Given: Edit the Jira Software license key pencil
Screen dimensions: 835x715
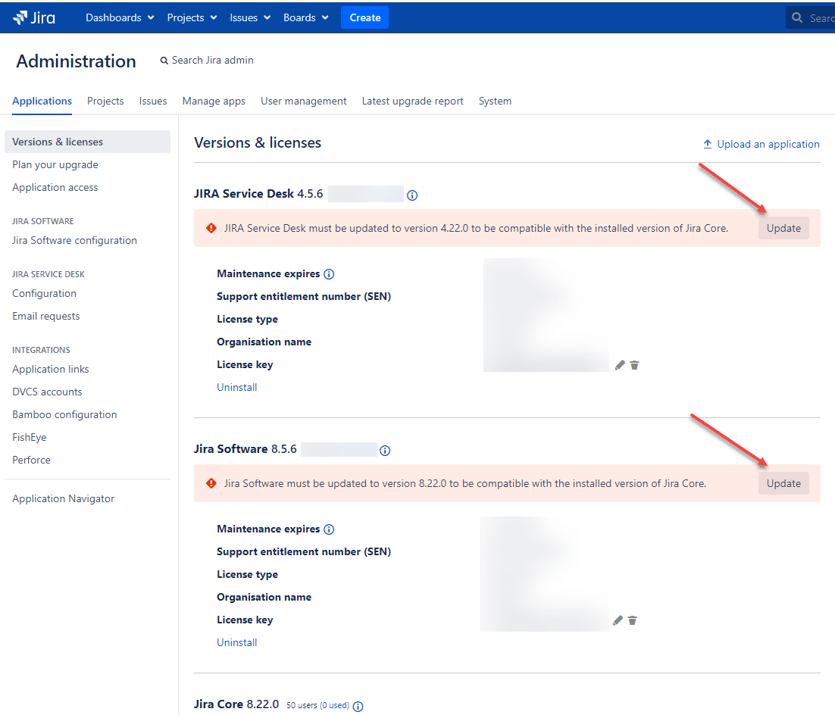Looking at the screenshot, I should [x=618, y=620].
